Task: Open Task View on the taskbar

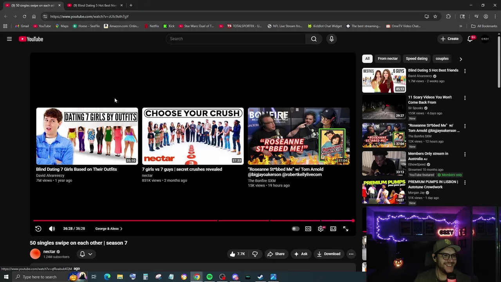Action: click(94, 277)
